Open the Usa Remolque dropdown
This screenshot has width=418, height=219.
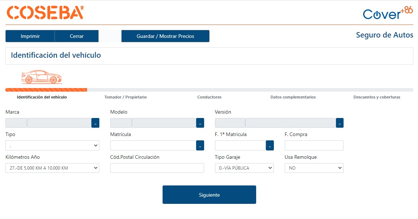(x=314, y=168)
